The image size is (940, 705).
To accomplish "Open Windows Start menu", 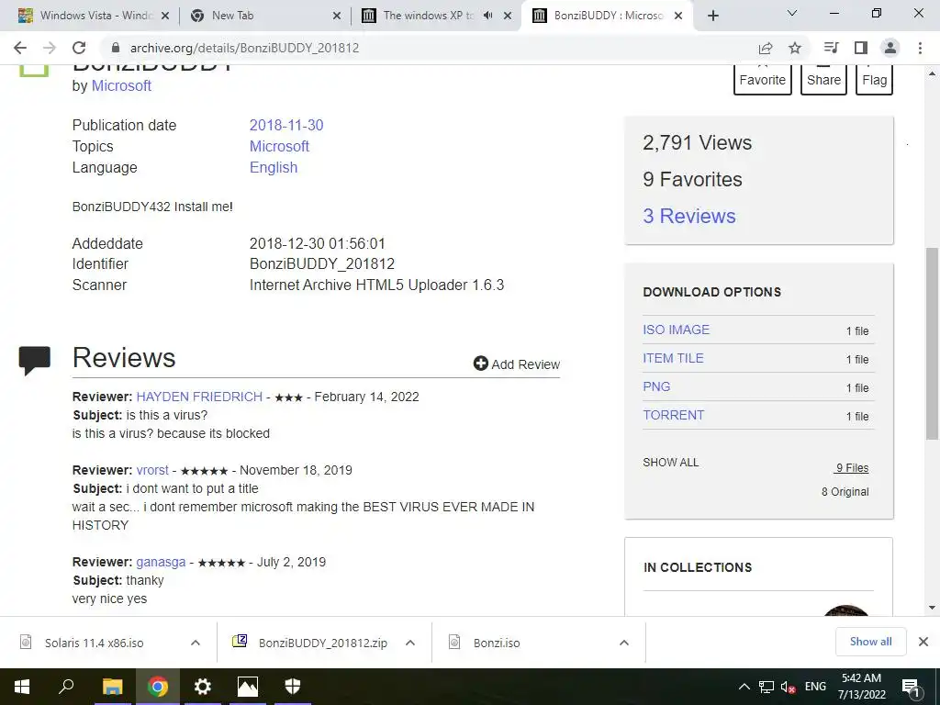I will [22, 687].
